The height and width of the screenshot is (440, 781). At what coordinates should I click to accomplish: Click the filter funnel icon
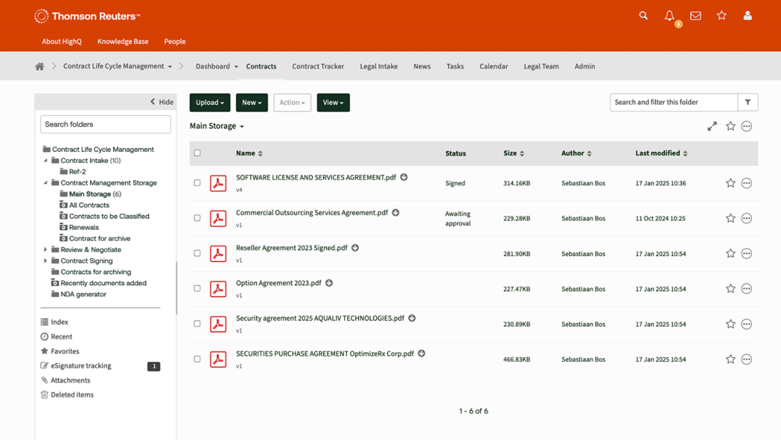748,102
